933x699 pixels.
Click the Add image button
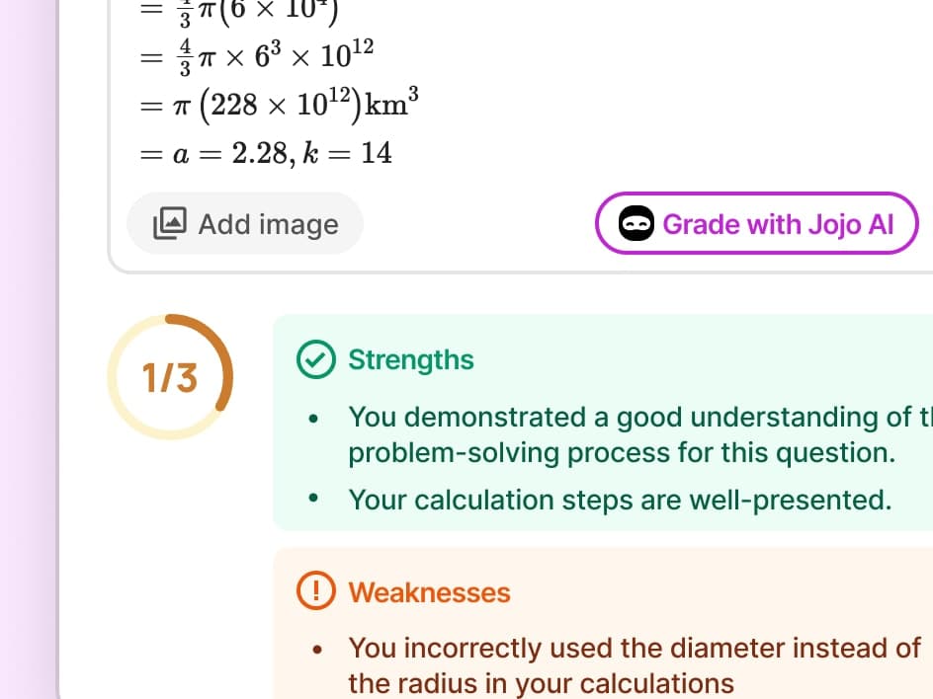pos(244,223)
